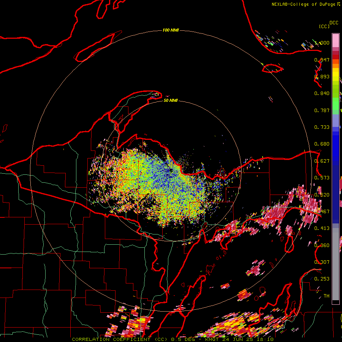
Task: Click the 0.360 scale value
Action: pyautogui.click(x=322, y=245)
